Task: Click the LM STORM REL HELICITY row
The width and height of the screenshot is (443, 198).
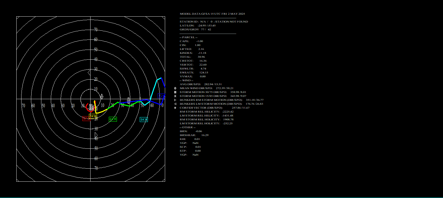Action: (207, 115)
